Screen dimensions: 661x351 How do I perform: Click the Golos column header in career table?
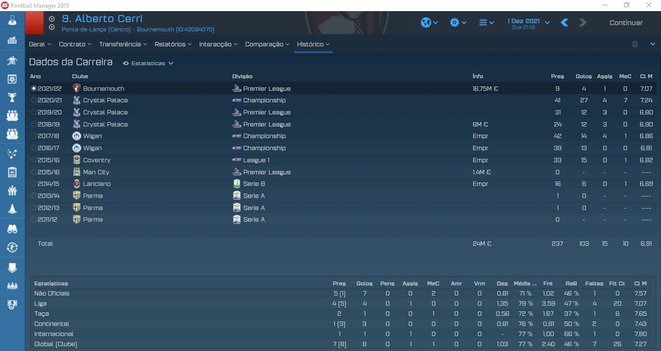pyautogui.click(x=584, y=76)
